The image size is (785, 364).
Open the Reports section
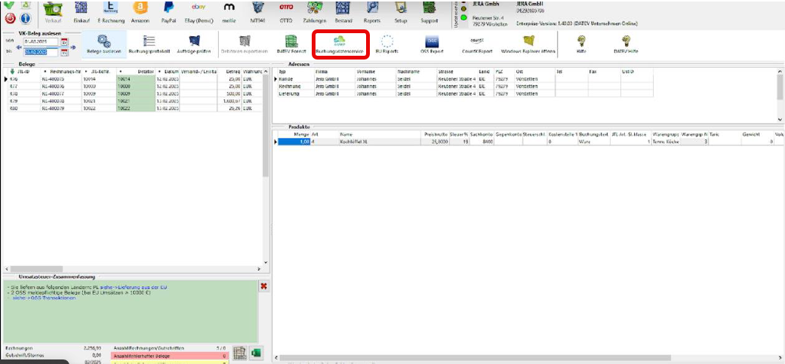point(372,11)
